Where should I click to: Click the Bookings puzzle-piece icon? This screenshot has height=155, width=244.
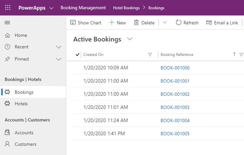(x=7, y=92)
